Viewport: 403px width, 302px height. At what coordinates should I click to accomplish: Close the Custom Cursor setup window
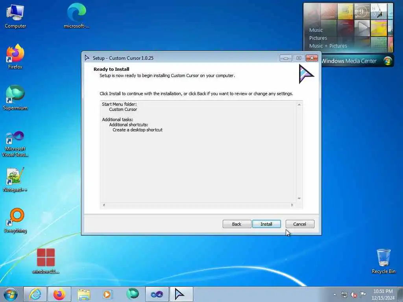click(312, 58)
